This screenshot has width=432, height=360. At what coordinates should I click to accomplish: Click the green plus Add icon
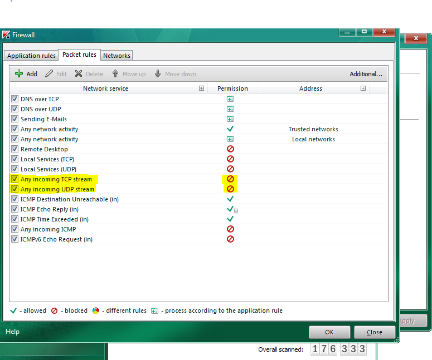(19, 73)
